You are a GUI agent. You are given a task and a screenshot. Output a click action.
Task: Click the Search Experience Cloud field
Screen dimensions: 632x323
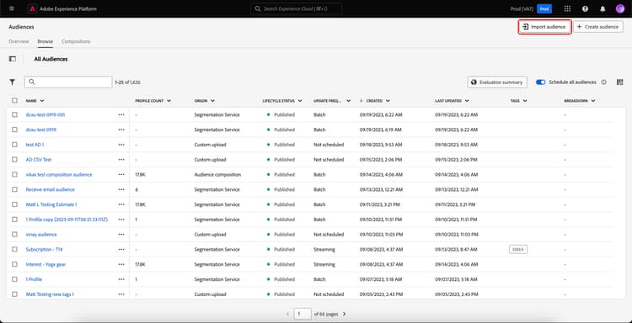[x=296, y=9]
